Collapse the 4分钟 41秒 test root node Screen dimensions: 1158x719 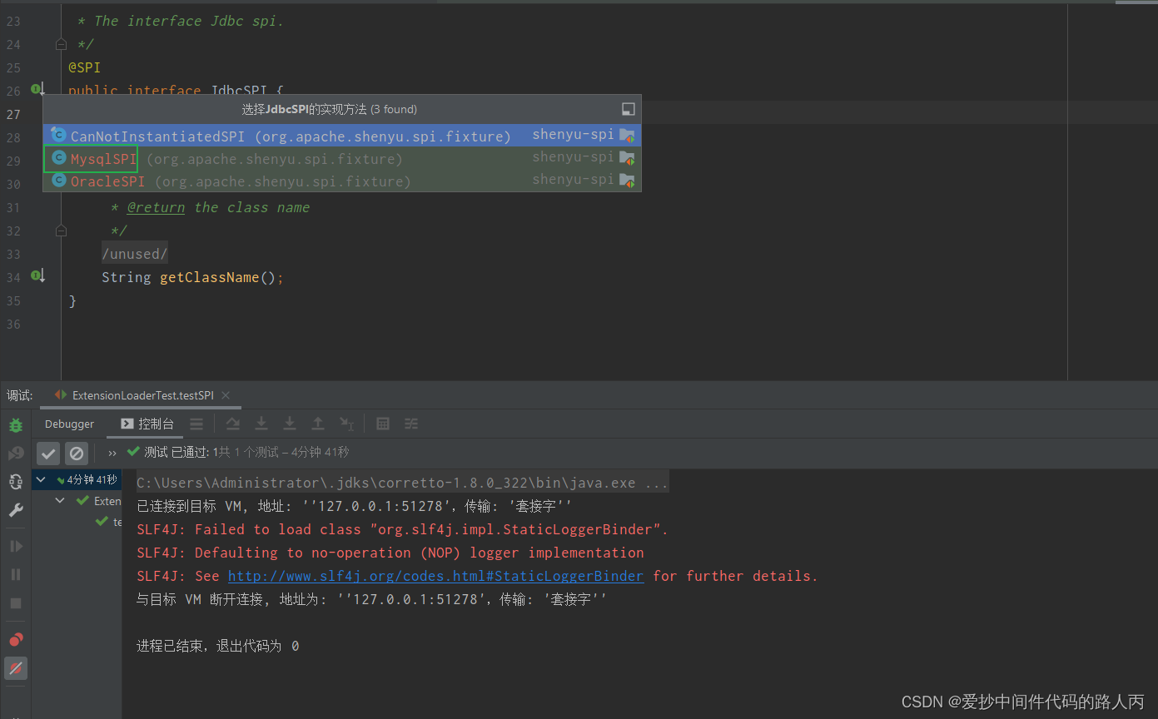pos(41,479)
